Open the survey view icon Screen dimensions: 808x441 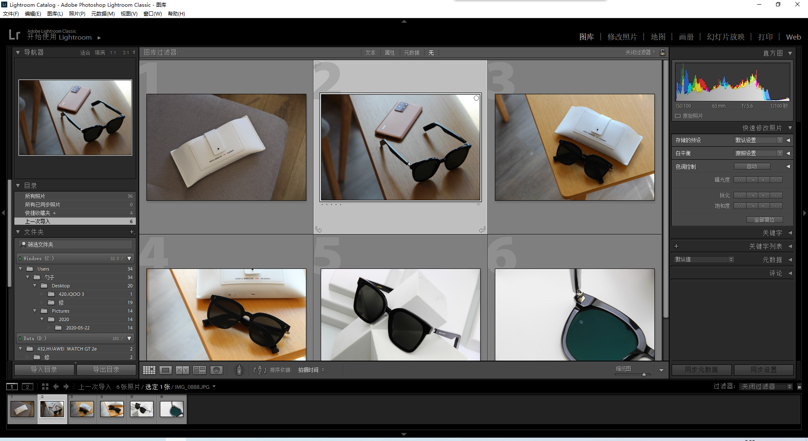[199, 370]
